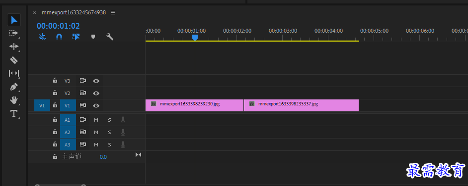Toggle Snap in timeline magnet icon

(59, 37)
